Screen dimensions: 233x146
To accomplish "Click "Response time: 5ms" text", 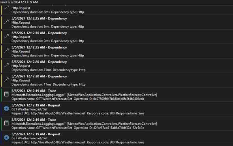I will coord(130,113).
